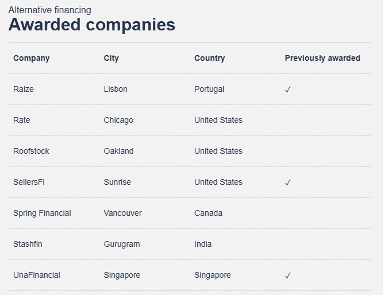Click the Portugal country cell
Image resolution: width=384 pixels, height=295 pixels.
coord(209,89)
